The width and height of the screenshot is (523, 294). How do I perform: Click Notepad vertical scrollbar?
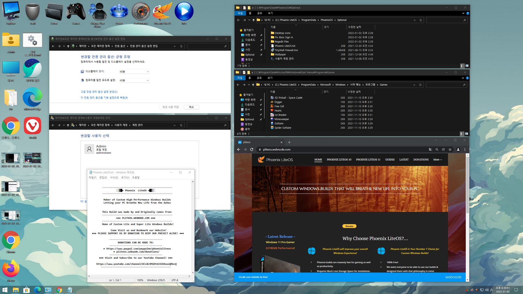(x=193, y=228)
